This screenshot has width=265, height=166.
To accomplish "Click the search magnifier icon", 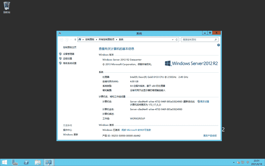I will point(216,40).
